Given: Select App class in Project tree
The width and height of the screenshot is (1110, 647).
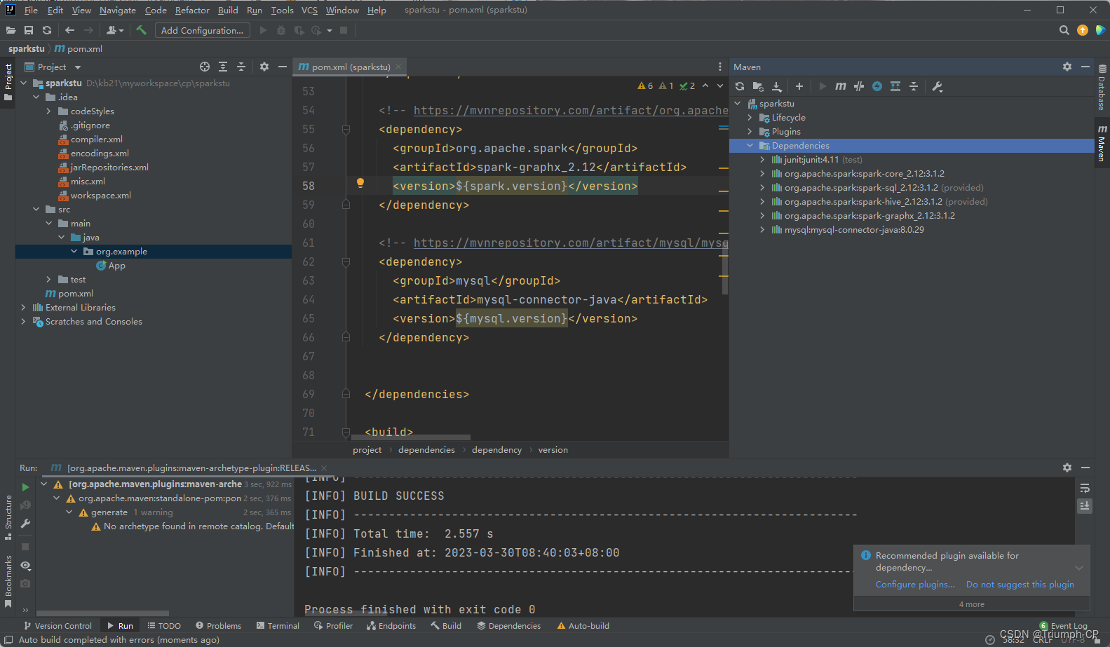Looking at the screenshot, I should (116, 266).
